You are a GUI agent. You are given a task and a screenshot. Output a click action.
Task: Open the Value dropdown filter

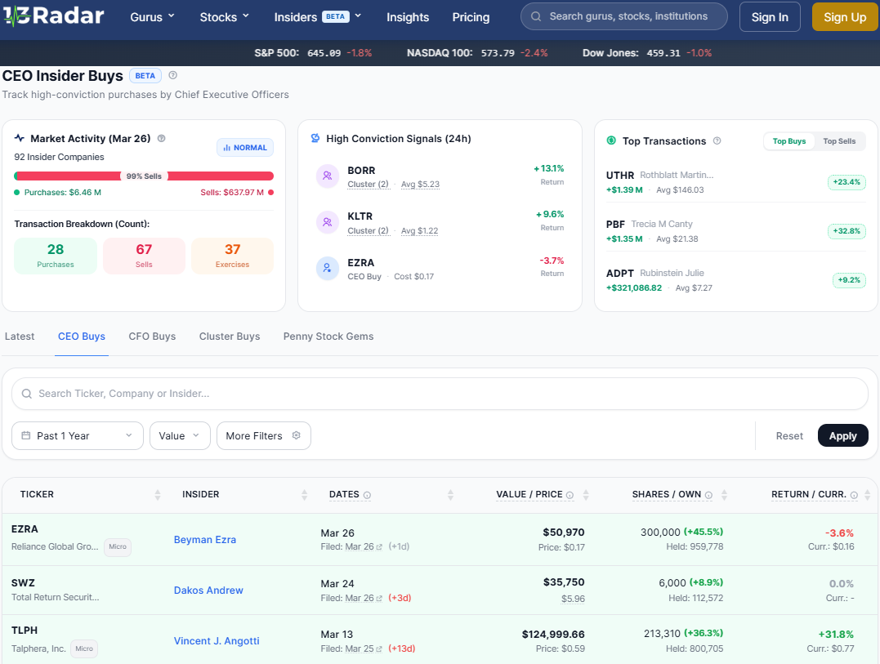coord(180,436)
